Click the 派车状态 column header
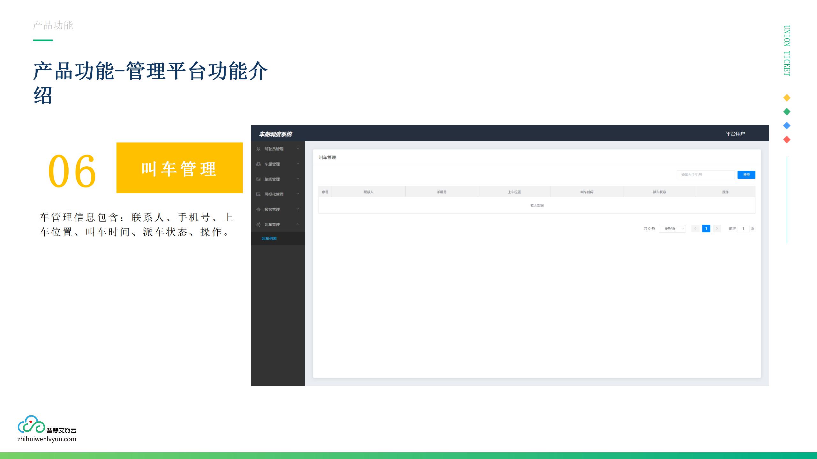817x459 pixels. pyautogui.click(x=659, y=192)
